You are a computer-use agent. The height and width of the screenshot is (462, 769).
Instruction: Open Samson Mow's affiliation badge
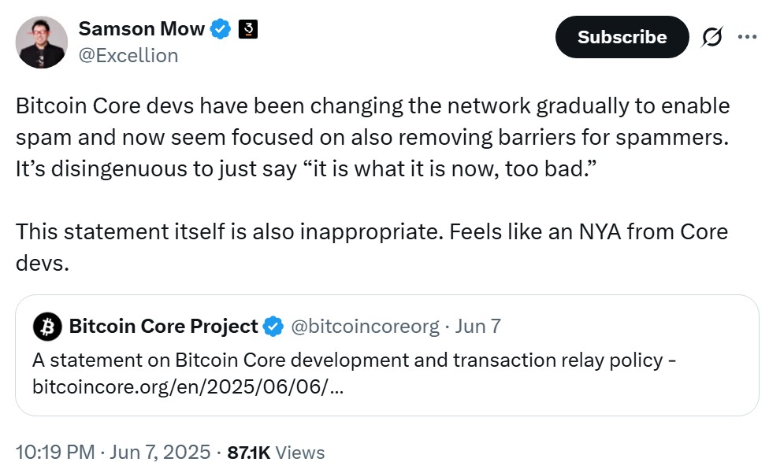[247, 28]
